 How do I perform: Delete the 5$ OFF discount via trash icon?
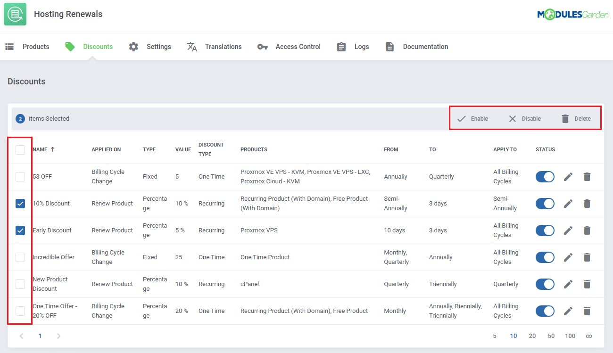pos(587,177)
